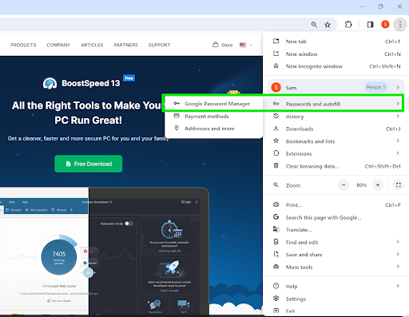Expand the History submenu arrow

pyautogui.click(x=398, y=116)
